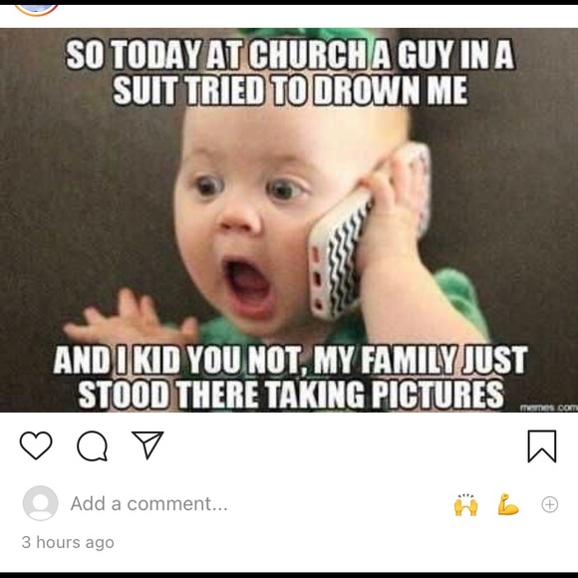This screenshot has width=578, height=578.
Task: Click the memes.com watermark on the image
Action: pos(548,408)
